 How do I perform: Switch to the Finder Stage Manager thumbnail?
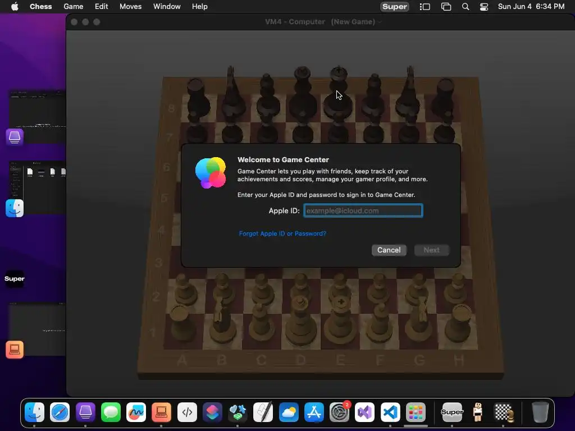36,189
